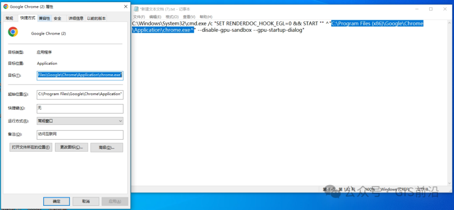Click the 目标位置 value Application
This screenshot has height=210, width=454.
coord(47,63)
